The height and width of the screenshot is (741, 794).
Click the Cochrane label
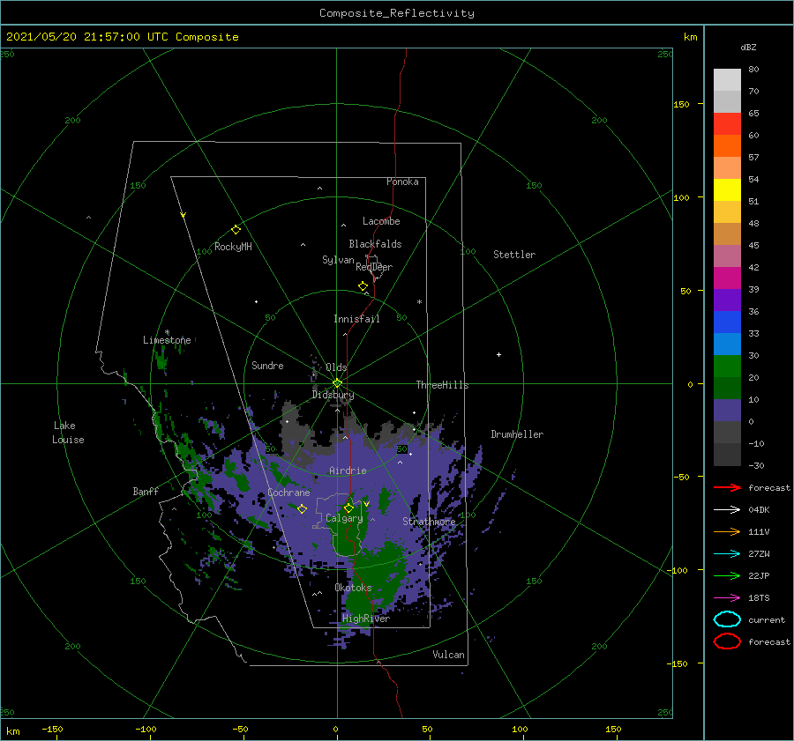coord(288,493)
